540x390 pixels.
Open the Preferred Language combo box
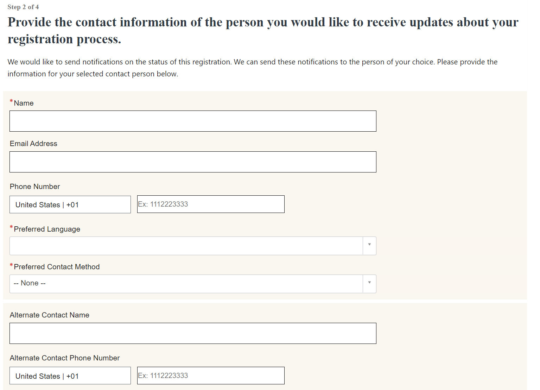(x=186, y=246)
